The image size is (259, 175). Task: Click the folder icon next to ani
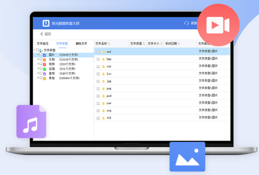[104, 52]
